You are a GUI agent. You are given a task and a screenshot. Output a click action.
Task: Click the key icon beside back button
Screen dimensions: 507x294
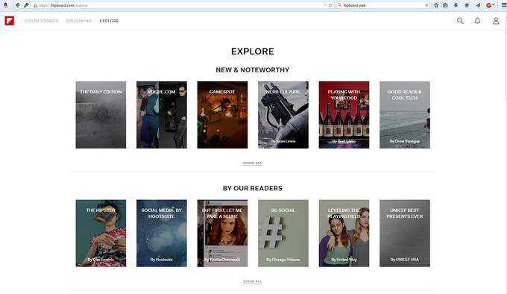click(26, 5)
